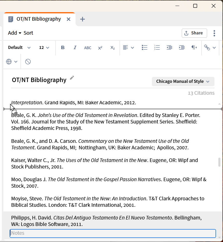The height and width of the screenshot is (242, 223).
Task: Open the Add menu
Action: [x=14, y=33]
